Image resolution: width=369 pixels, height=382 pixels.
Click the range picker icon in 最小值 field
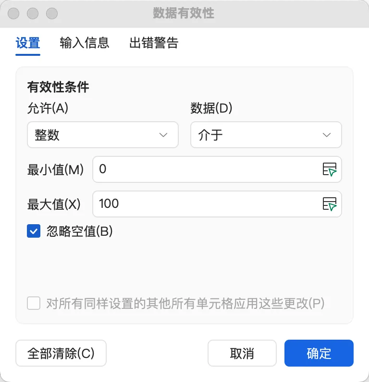pyautogui.click(x=329, y=169)
